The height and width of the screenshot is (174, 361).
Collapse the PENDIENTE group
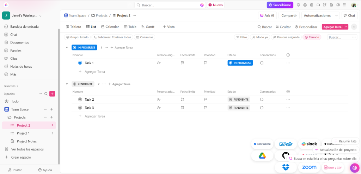coord(67,84)
